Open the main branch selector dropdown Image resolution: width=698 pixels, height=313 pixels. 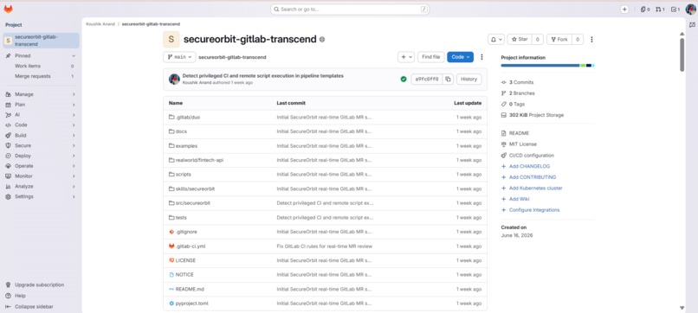click(x=179, y=57)
